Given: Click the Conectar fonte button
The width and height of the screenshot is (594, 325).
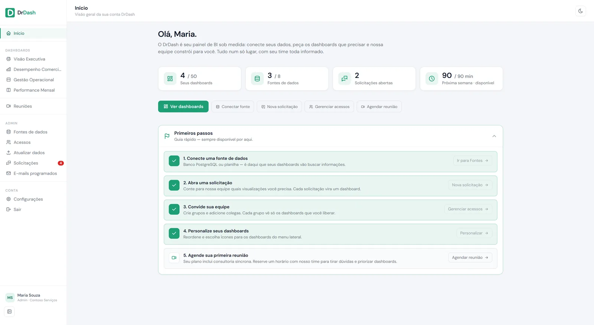Looking at the screenshot, I should [x=233, y=107].
